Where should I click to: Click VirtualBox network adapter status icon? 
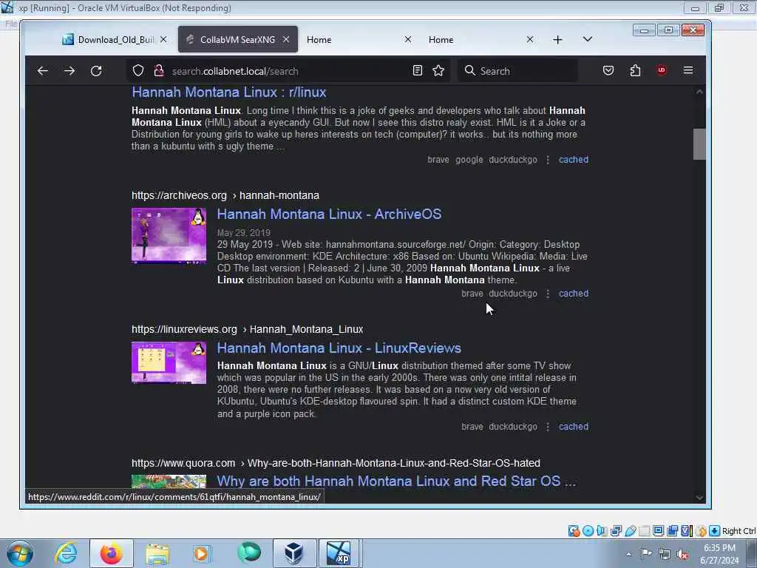click(616, 531)
